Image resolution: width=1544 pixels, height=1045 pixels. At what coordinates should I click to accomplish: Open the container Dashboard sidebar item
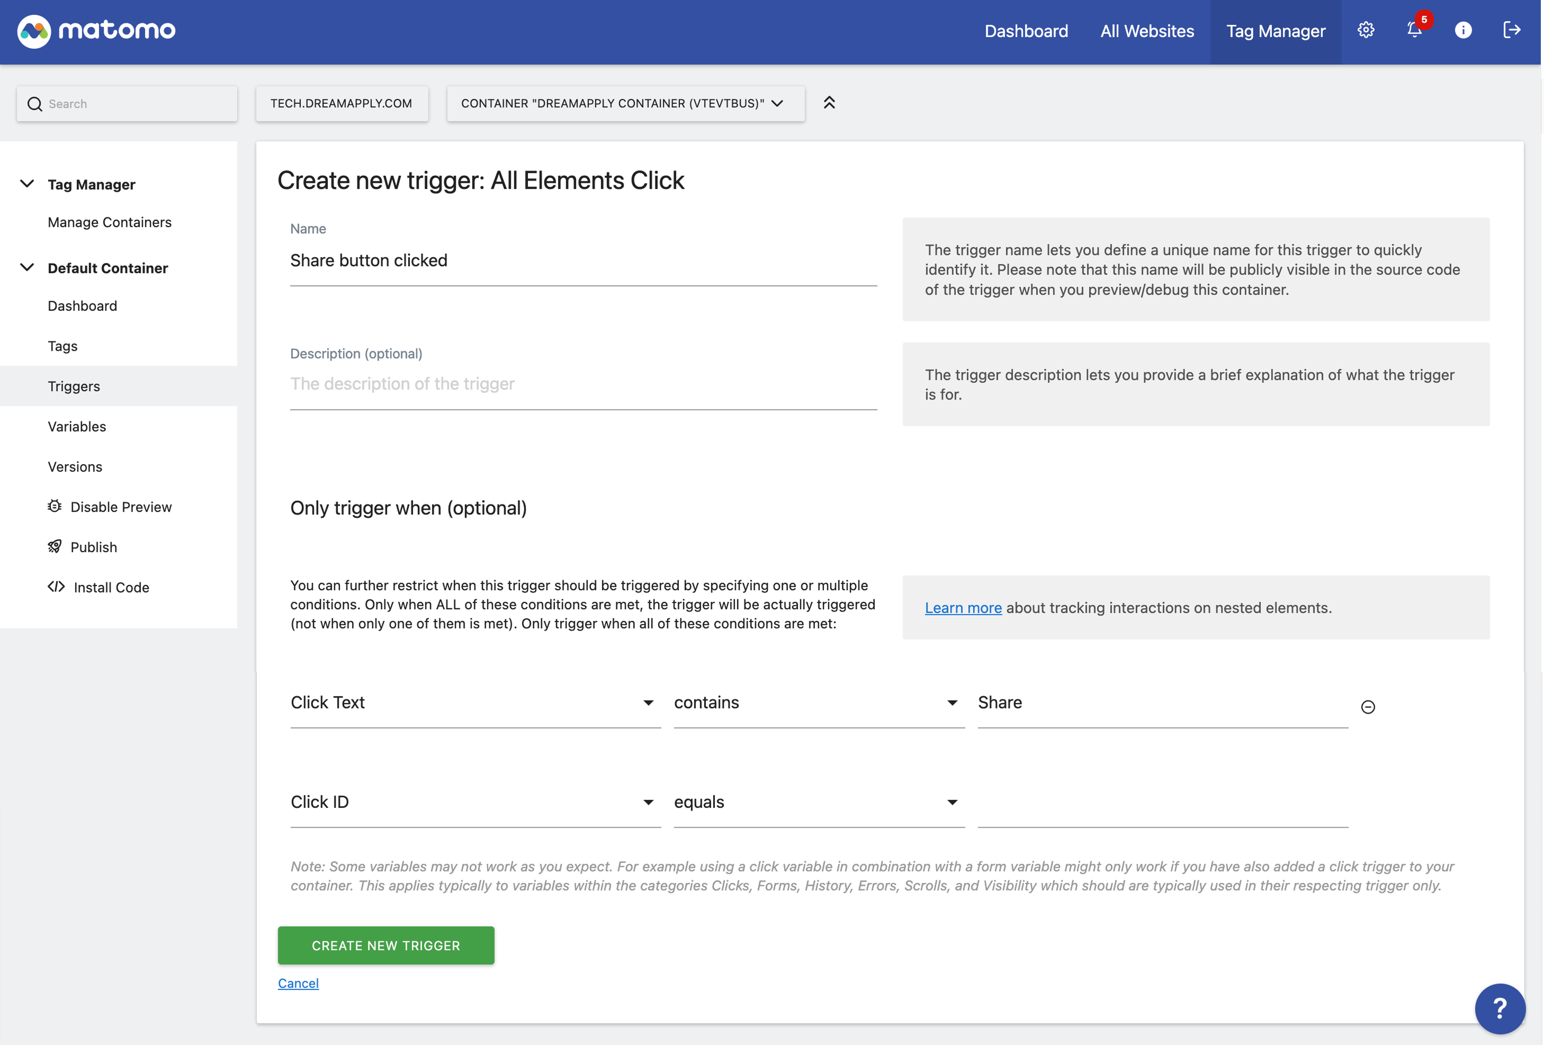tap(83, 305)
